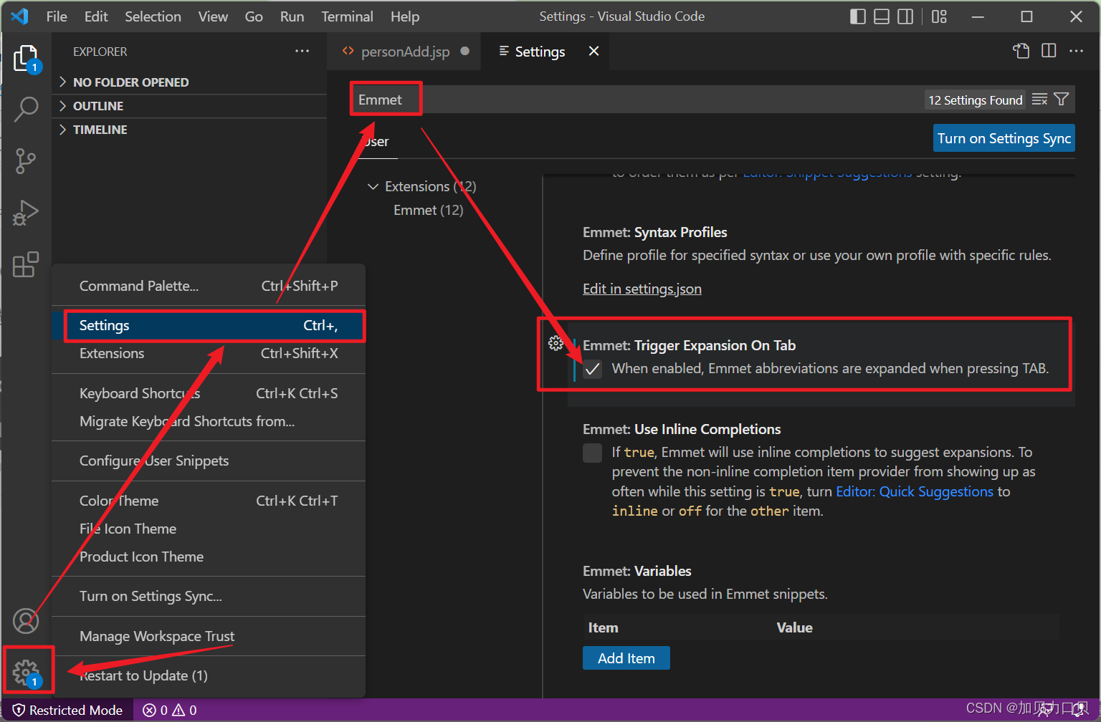
Task: Expand the NO FOLDER OPENED section
Action: coord(189,82)
